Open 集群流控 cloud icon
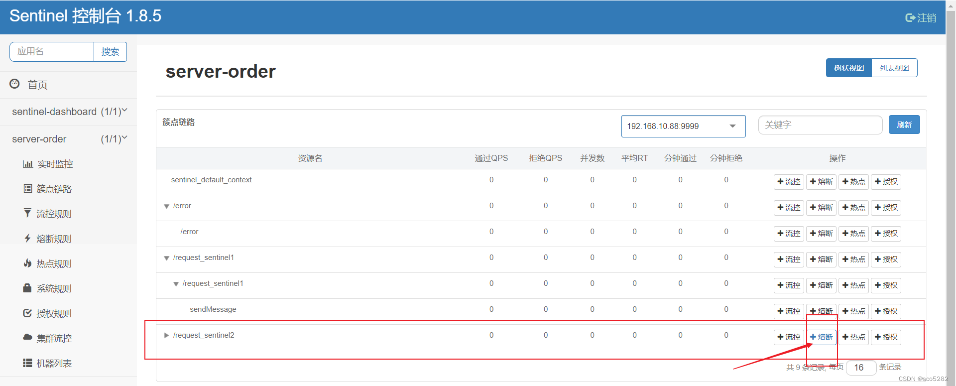Screen dimensions: 956x386 27,337
